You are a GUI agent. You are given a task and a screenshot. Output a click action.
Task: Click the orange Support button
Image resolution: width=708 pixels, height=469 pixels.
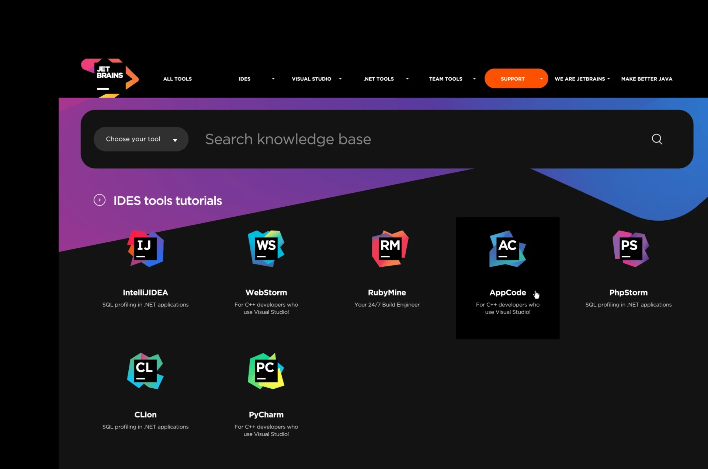pos(516,78)
